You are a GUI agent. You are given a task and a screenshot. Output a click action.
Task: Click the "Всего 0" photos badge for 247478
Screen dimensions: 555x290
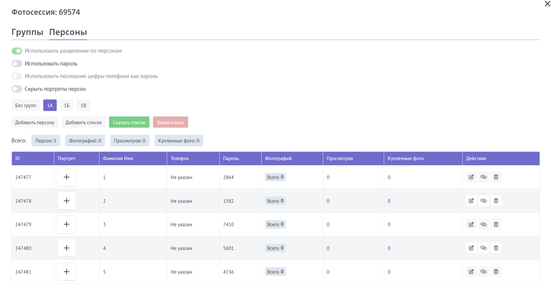(275, 201)
